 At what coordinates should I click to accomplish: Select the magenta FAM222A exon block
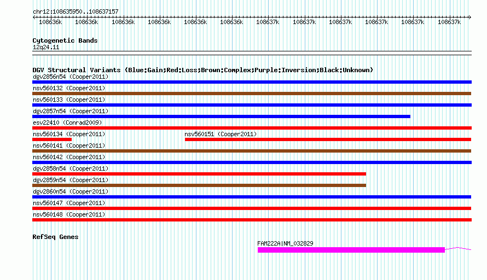click(351, 250)
